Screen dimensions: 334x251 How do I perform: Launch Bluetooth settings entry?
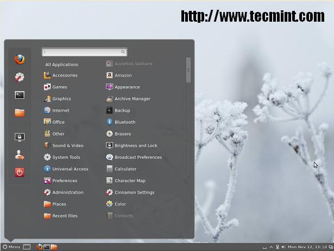click(x=124, y=122)
